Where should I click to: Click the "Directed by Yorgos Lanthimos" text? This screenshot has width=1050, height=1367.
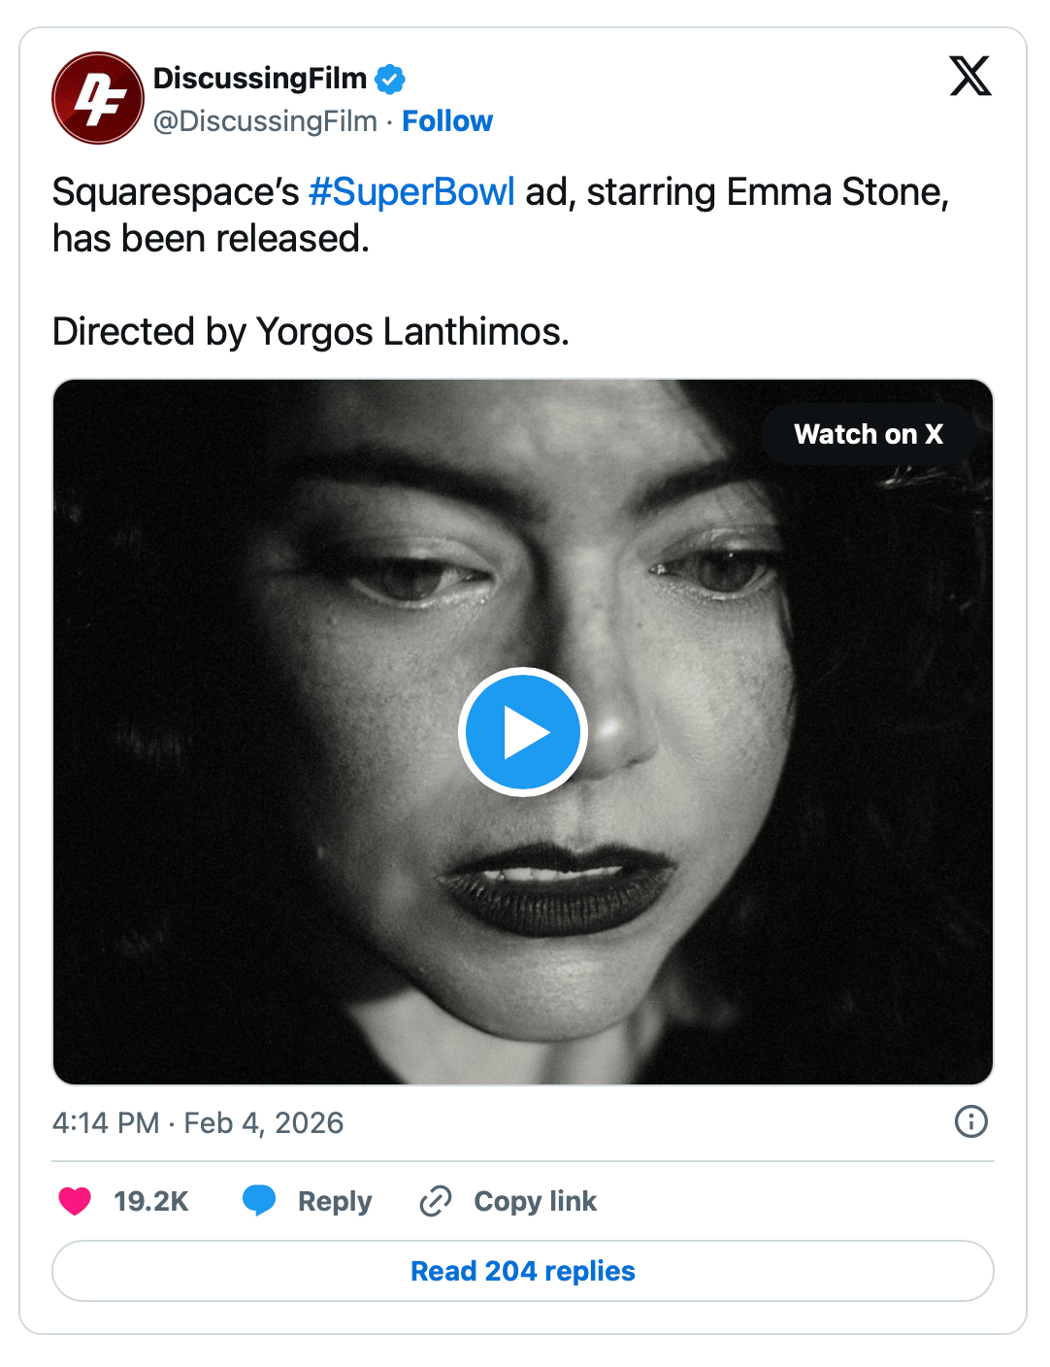(311, 332)
